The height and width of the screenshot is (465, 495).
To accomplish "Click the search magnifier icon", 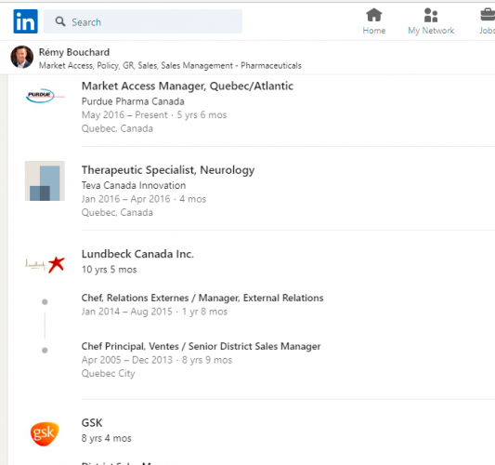I will 60,21.
